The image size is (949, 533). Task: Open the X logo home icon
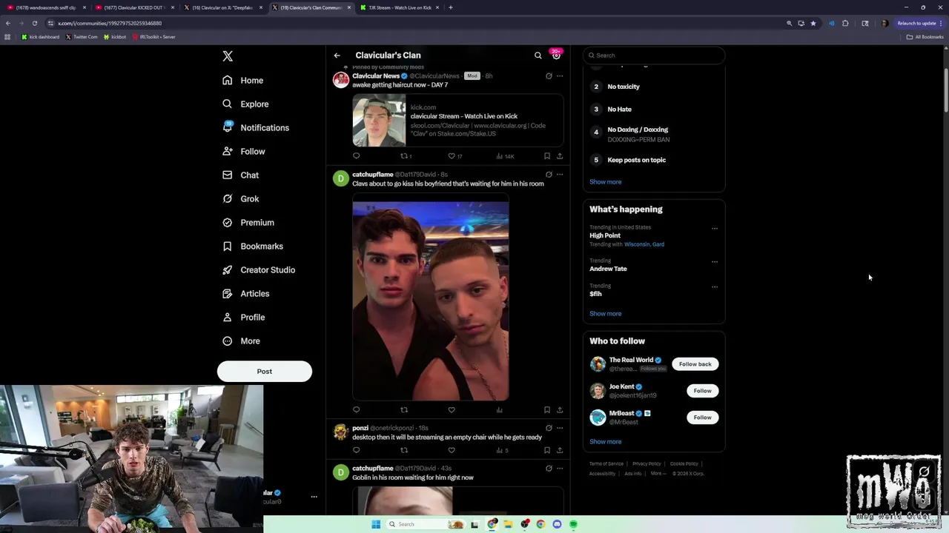click(x=228, y=56)
